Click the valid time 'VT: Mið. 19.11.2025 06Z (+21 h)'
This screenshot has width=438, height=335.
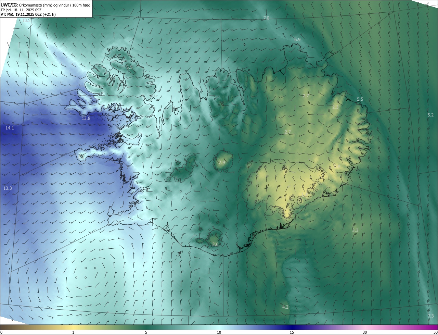pos(28,14)
